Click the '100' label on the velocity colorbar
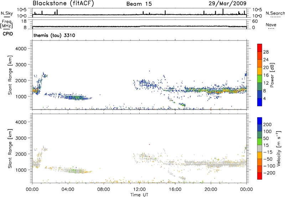Image resolution: width=285 pixels, height=197 pixels. point(268,131)
